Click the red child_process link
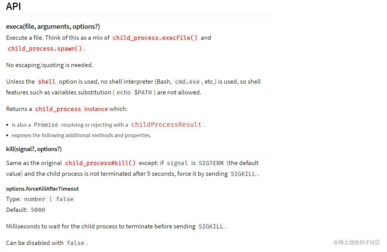The height and width of the screenshot is (252, 387). [58, 109]
